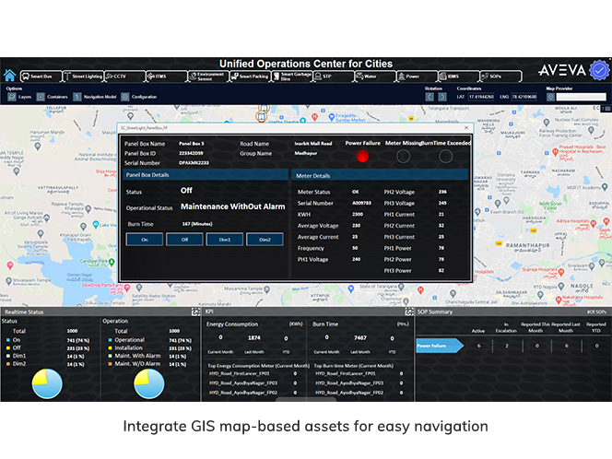Screen dimensions: 612x459
Task: Click the red Power Failure indicator
Action: point(362,157)
